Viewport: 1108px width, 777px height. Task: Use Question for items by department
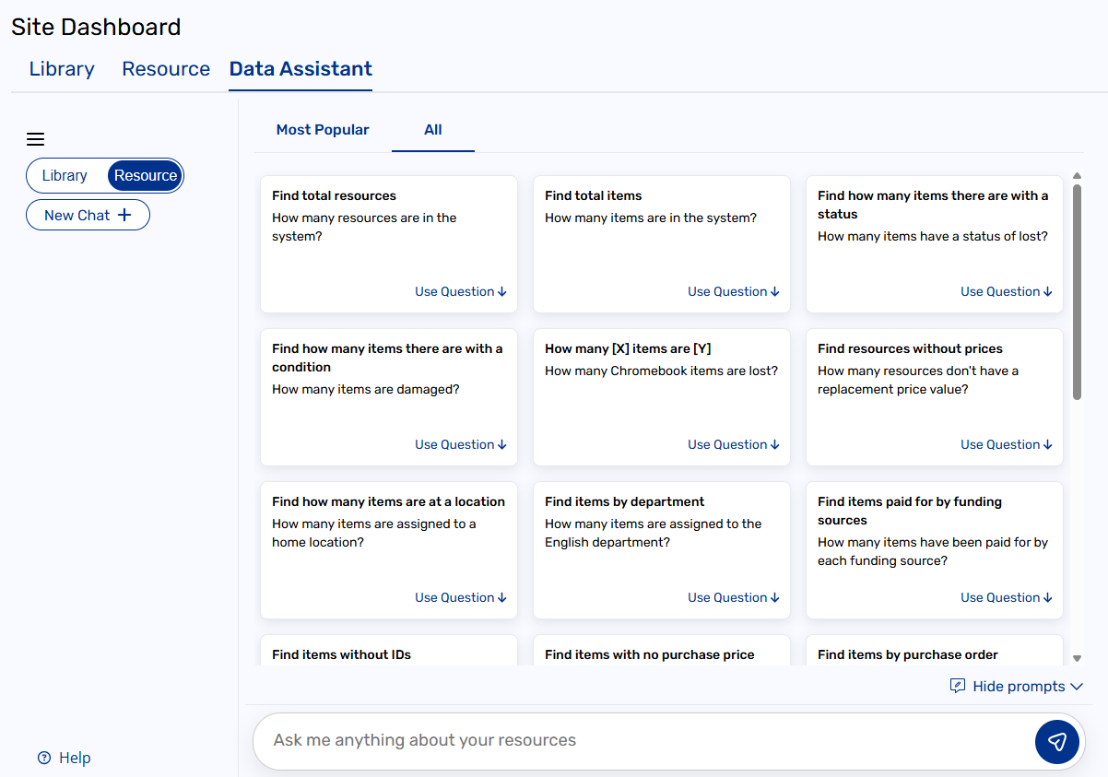point(734,597)
